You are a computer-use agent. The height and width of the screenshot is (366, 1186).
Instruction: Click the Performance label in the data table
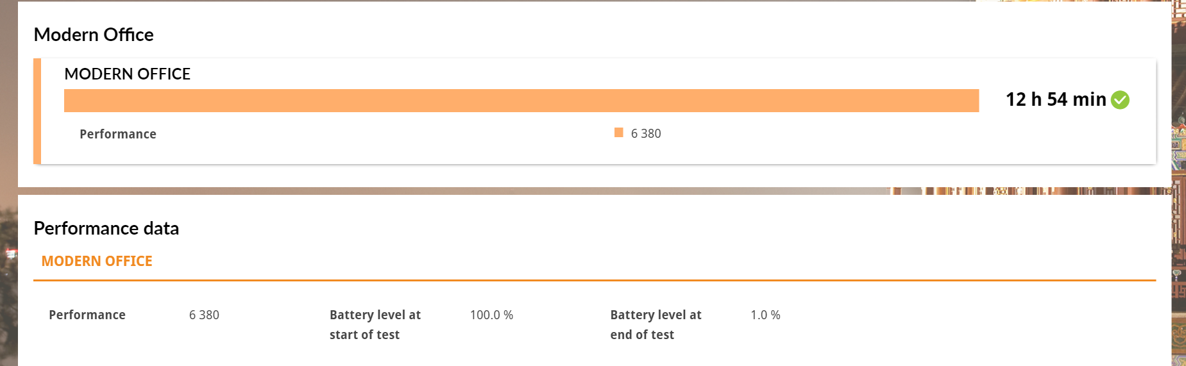(87, 315)
